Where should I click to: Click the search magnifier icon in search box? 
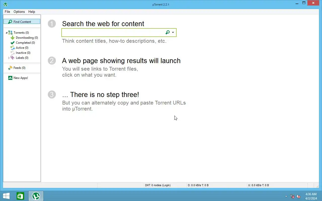[x=168, y=32]
